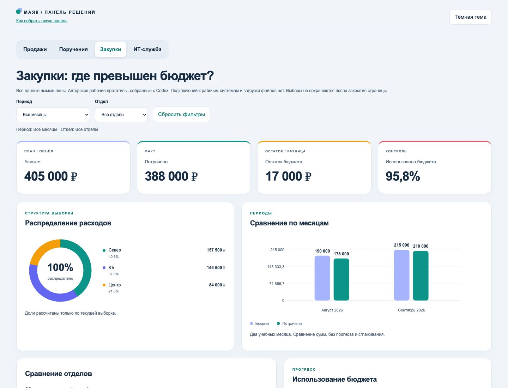This screenshot has height=388, width=508.
Task: Toggle the Тёмная тема button
Action: [x=470, y=17]
